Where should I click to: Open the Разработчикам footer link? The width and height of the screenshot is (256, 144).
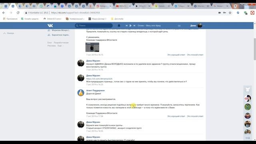(61, 43)
